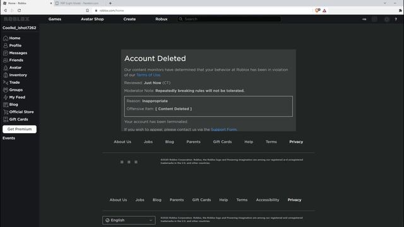404x227 pixels.
Task: Open the third social media icon in footer
Action: point(136,162)
